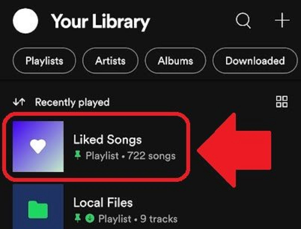Tap the 'Playlist • 722 songs' subtitle
The image size is (301, 229).
(x=131, y=156)
